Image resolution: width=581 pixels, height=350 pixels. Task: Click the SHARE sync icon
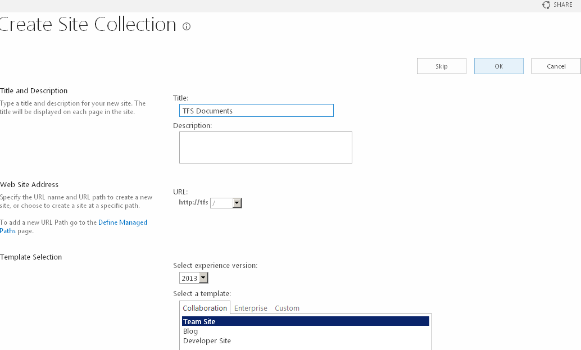546,4
